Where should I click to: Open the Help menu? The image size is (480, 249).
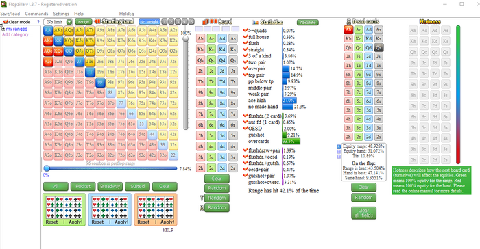click(x=79, y=14)
